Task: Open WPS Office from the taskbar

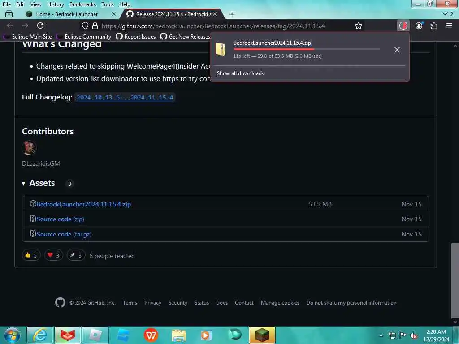Action: 151,335
